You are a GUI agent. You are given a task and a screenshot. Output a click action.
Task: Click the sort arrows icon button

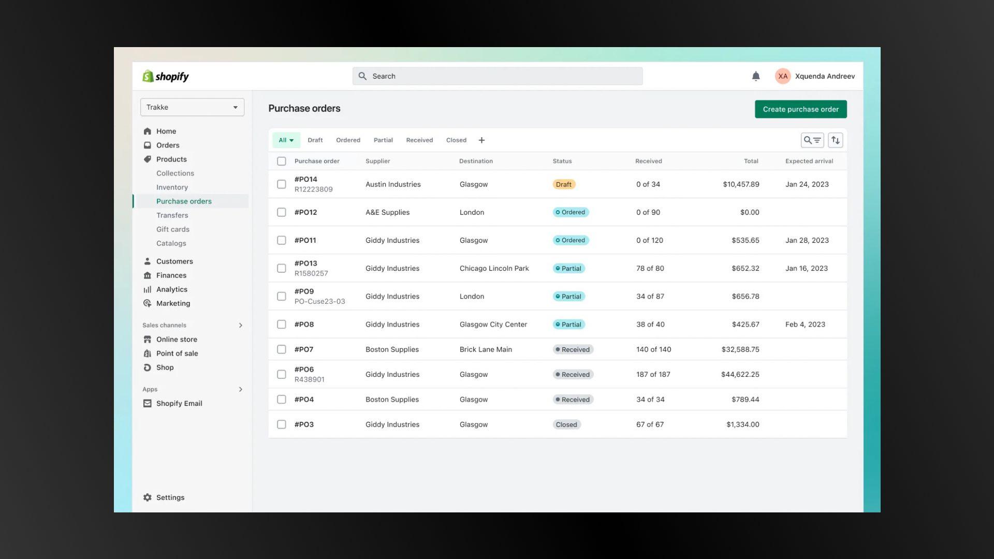(x=835, y=140)
